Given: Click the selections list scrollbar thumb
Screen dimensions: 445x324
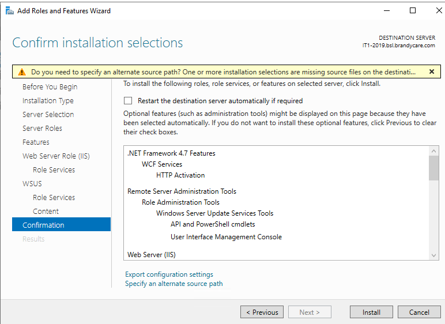Looking at the screenshot, I should click(433, 168).
